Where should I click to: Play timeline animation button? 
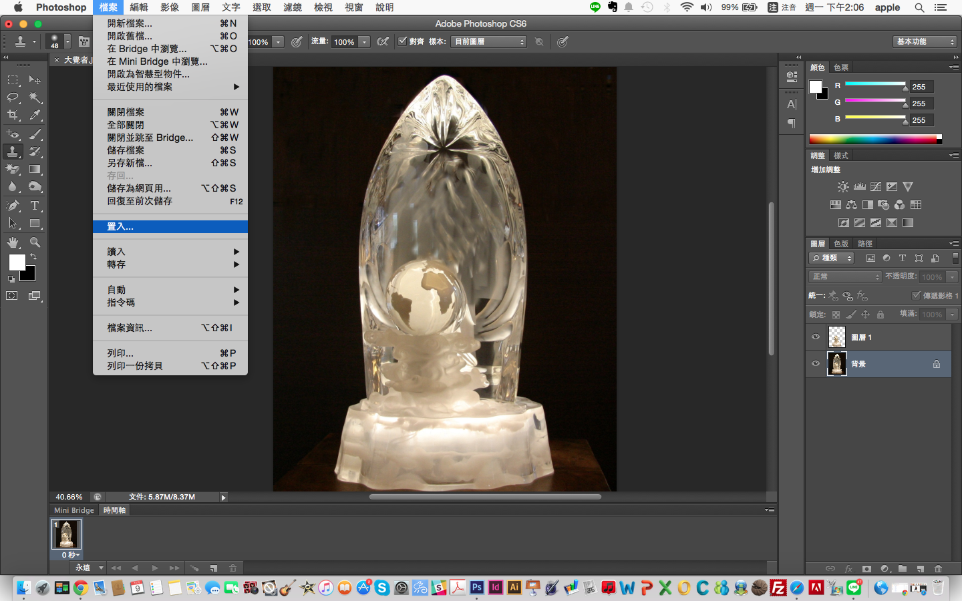point(154,568)
